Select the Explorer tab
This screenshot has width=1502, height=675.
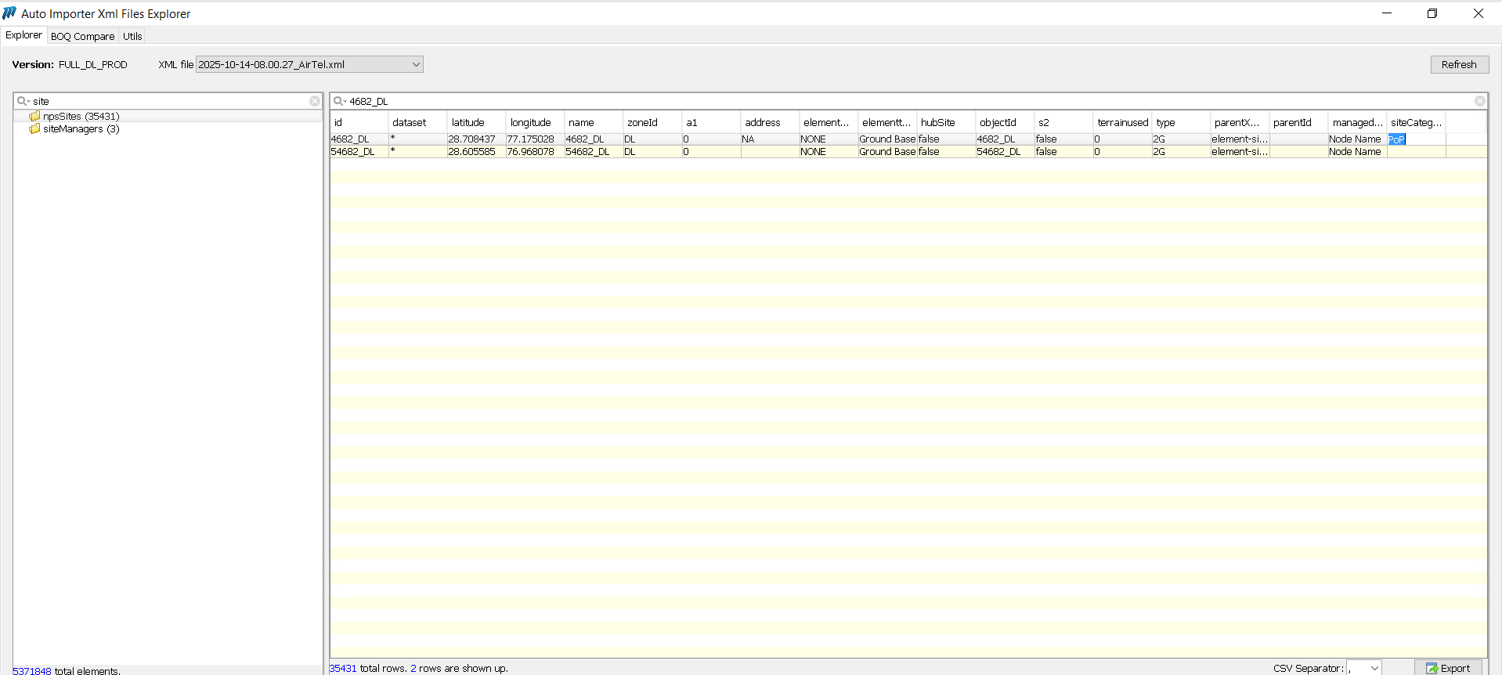click(23, 35)
